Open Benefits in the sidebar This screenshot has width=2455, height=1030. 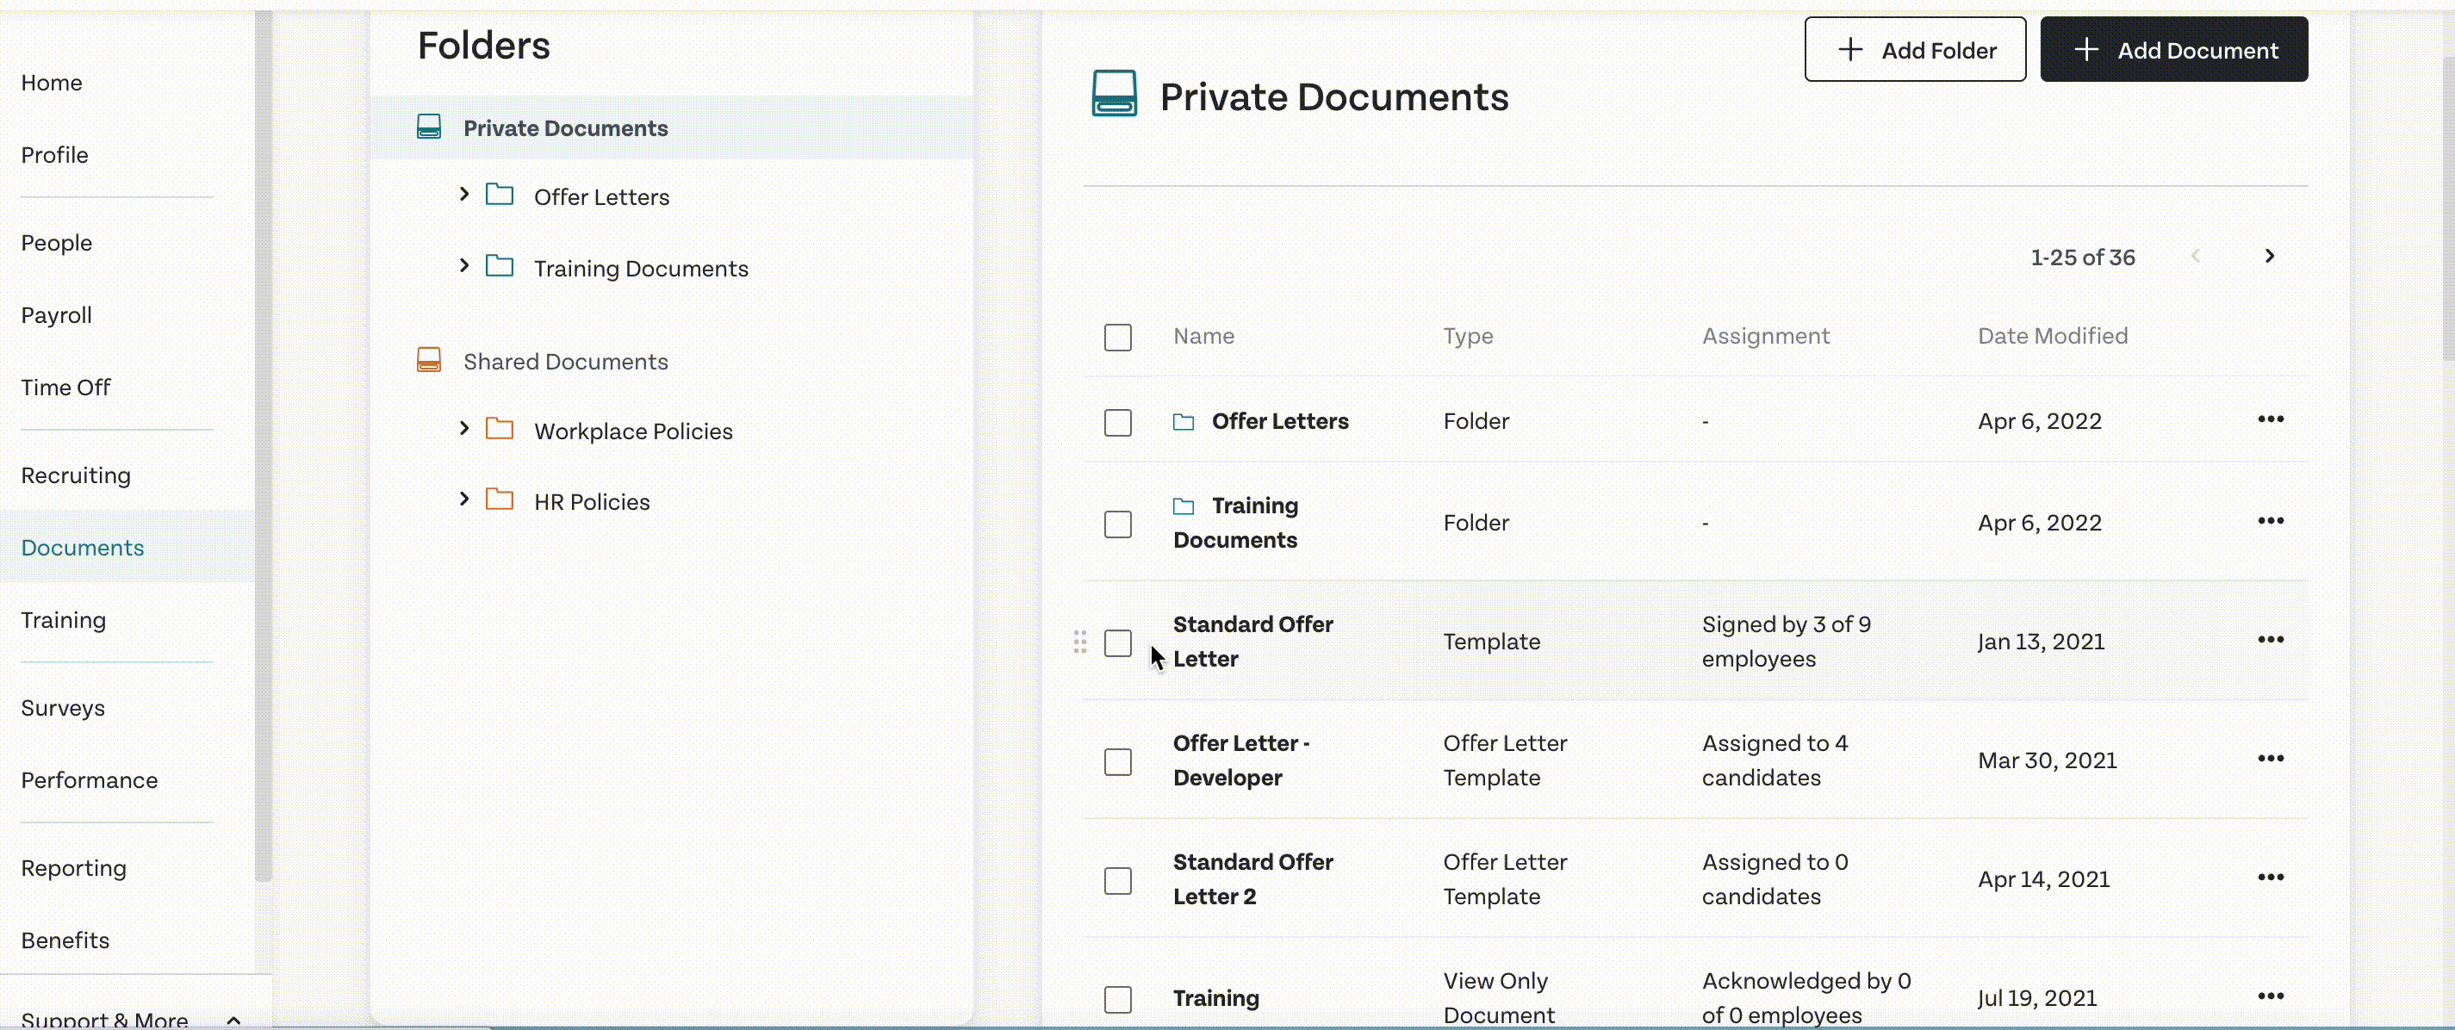point(65,940)
